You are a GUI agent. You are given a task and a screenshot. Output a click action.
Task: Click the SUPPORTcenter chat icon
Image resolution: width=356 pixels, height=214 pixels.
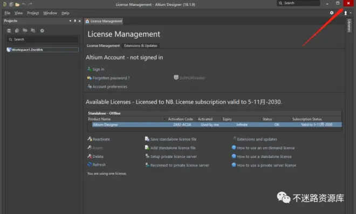[176, 78]
